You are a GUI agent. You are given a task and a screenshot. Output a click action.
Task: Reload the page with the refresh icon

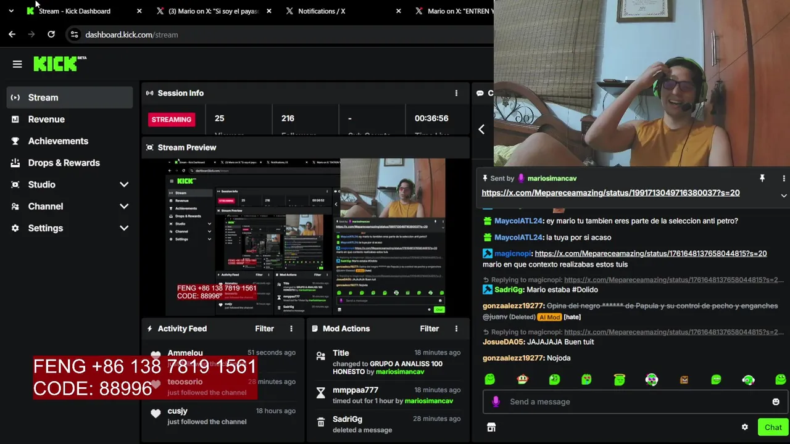point(51,35)
